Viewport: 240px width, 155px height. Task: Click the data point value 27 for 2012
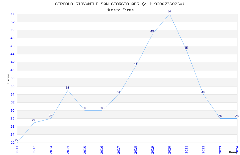tap(34, 120)
